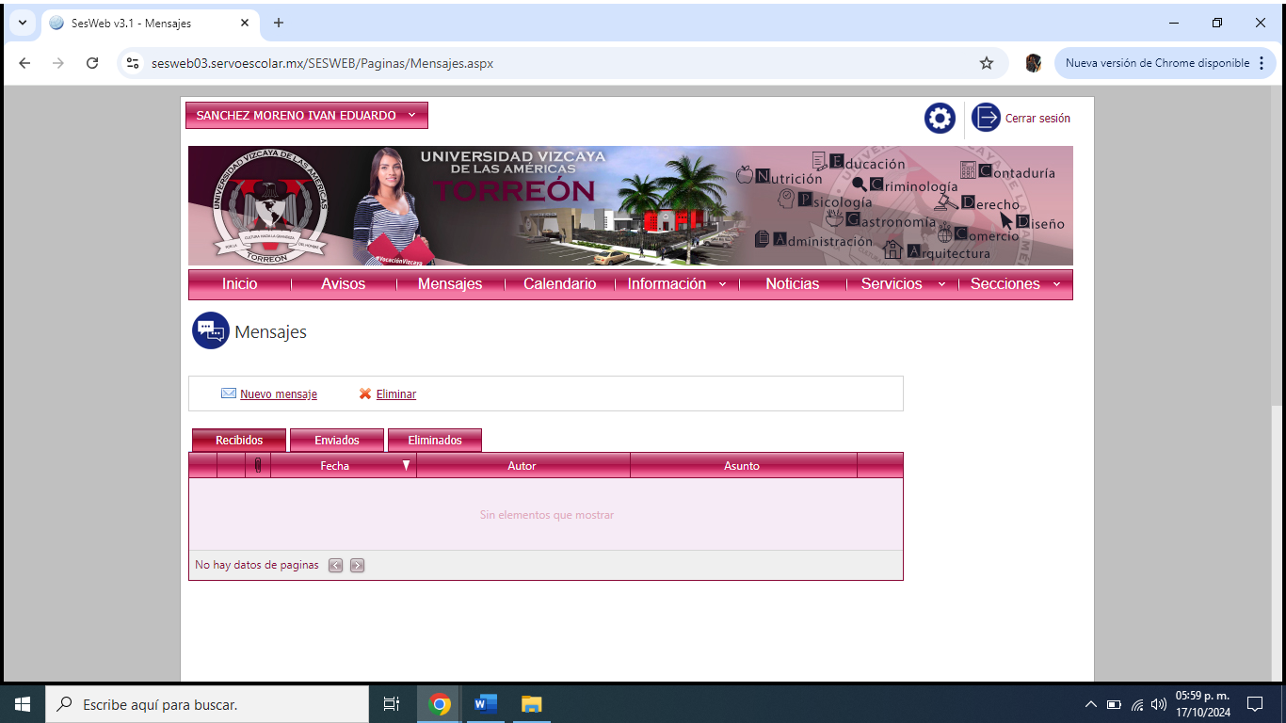
Task: Show hidden tray icons chevron
Action: [1091, 704]
